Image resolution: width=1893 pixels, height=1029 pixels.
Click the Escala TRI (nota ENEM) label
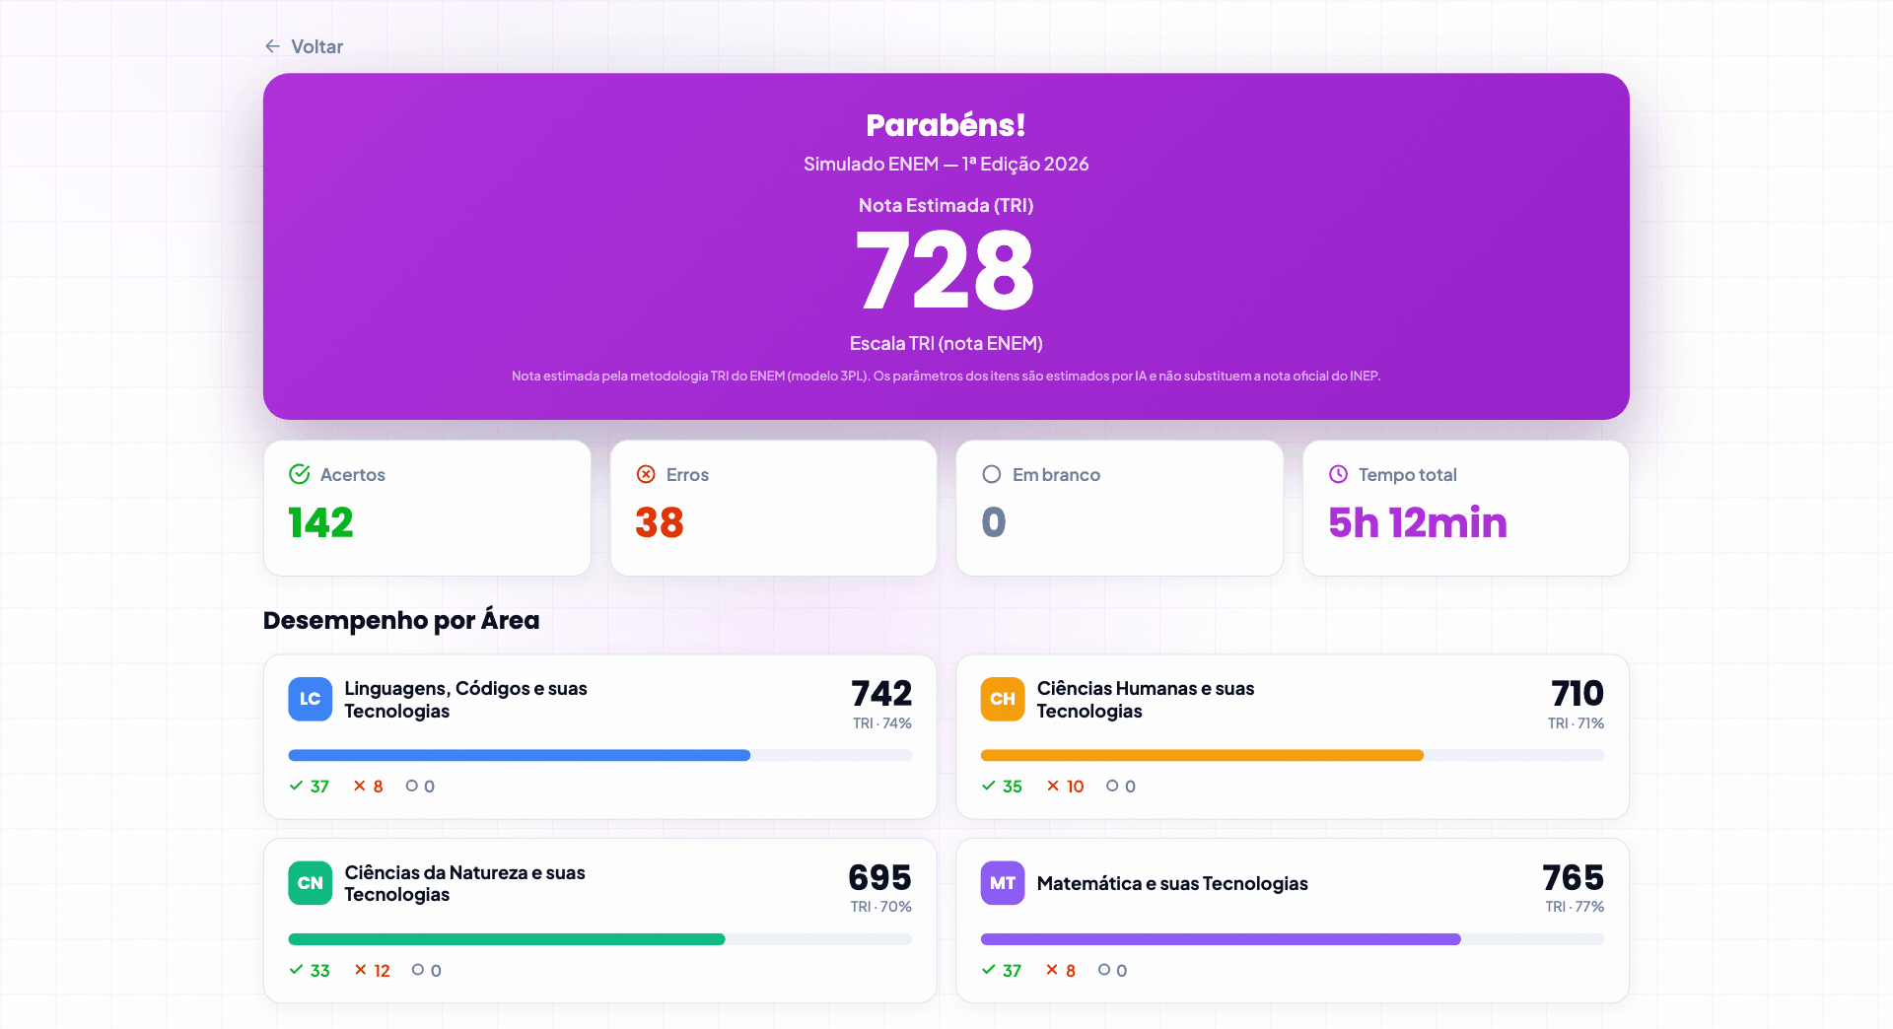[x=946, y=343]
